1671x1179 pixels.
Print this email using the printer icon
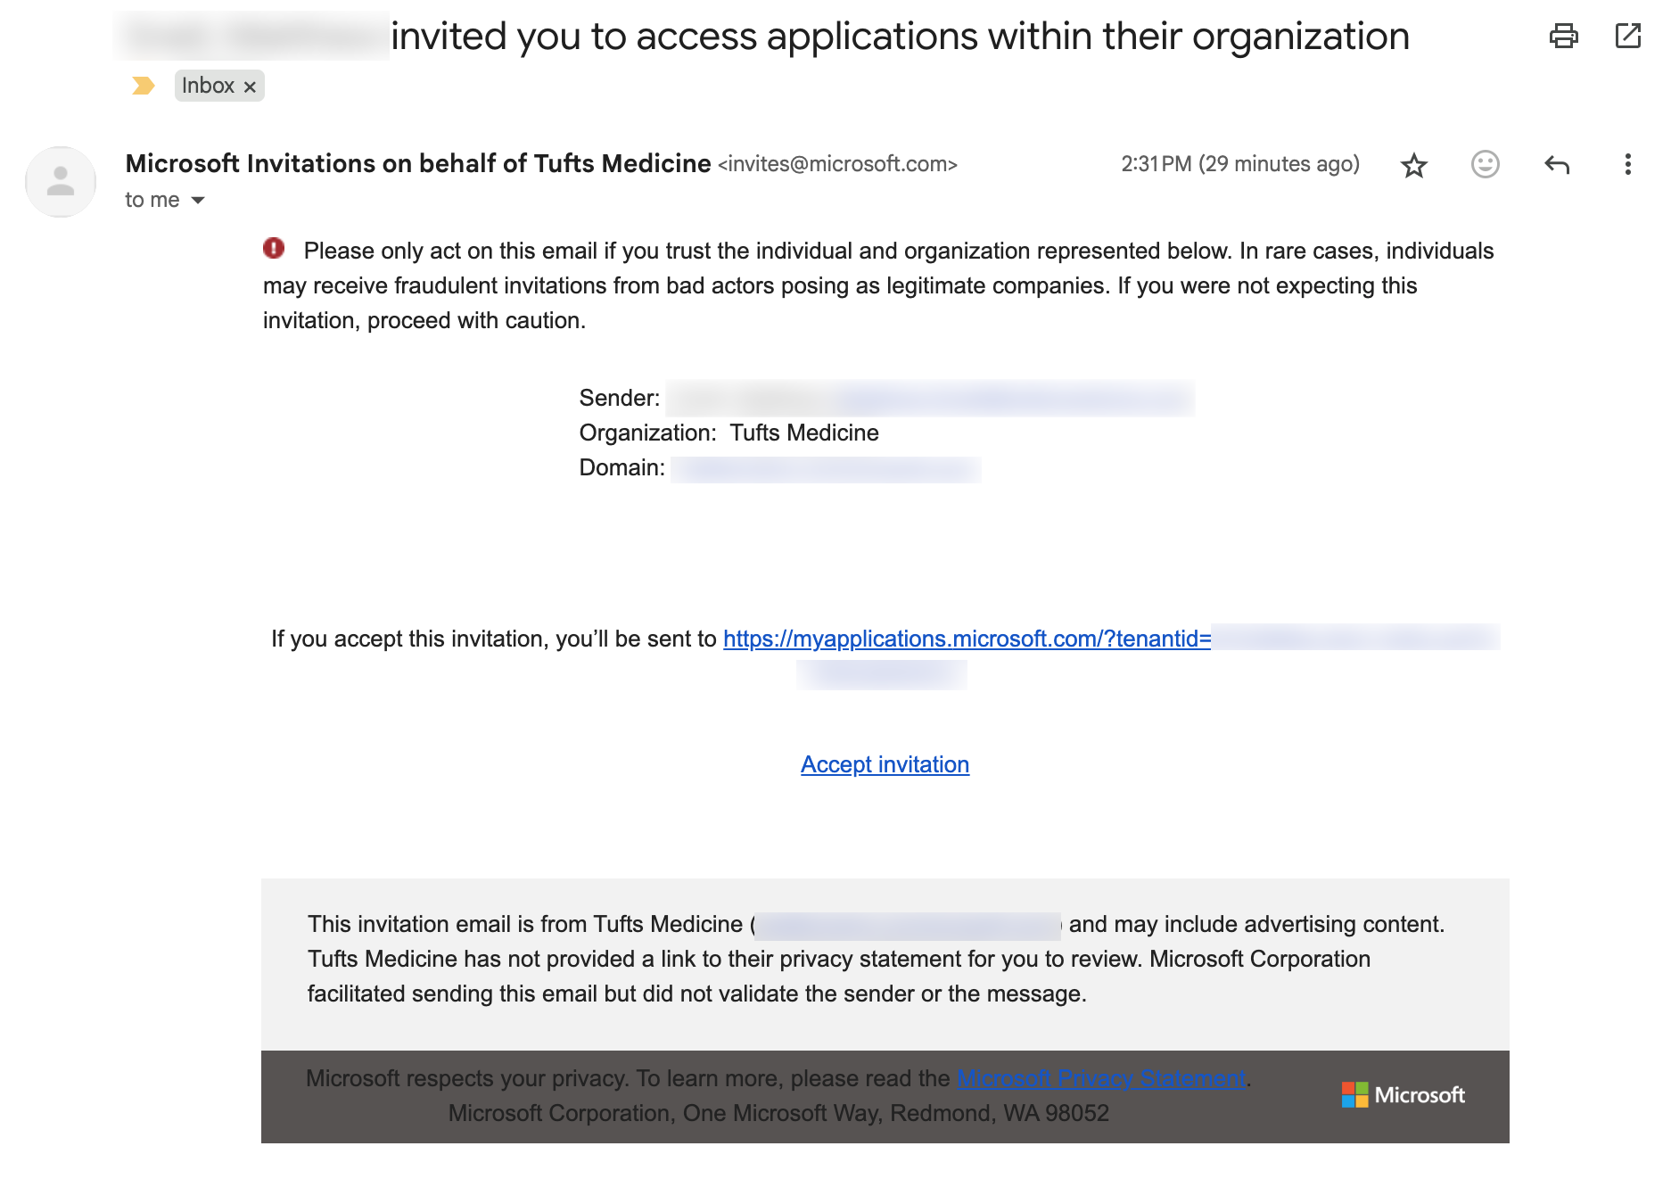(x=1563, y=37)
